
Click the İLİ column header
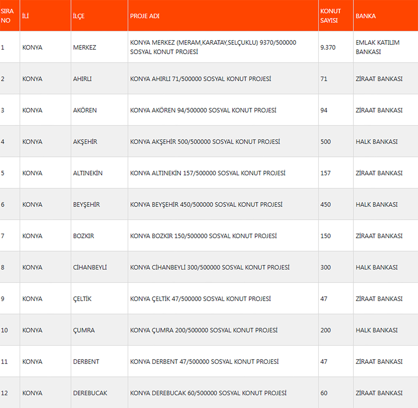[x=25, y=16]
